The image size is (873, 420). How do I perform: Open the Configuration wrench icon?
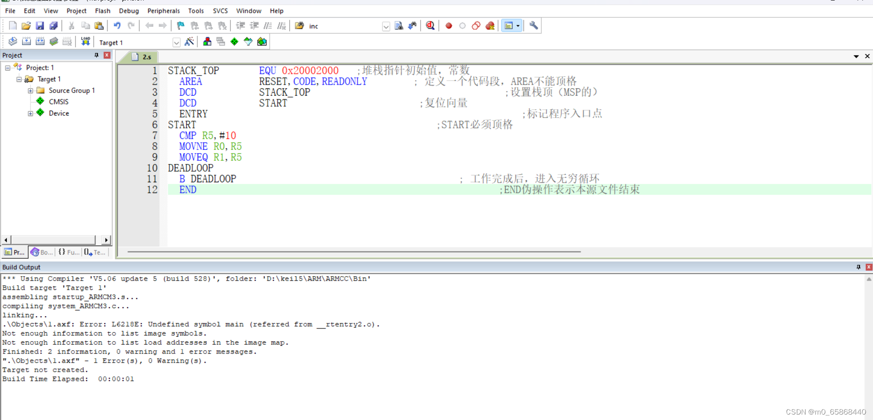coord(533,26)
